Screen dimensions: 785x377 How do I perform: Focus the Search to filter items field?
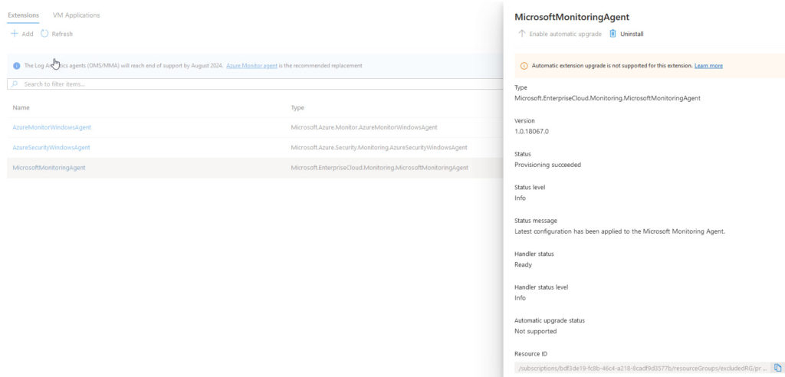click(255, 84)
